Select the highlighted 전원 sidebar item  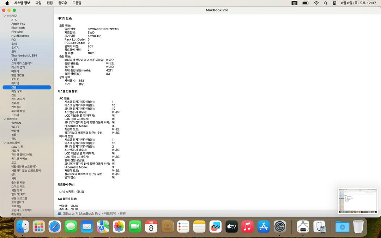click(x=27, y=87)
